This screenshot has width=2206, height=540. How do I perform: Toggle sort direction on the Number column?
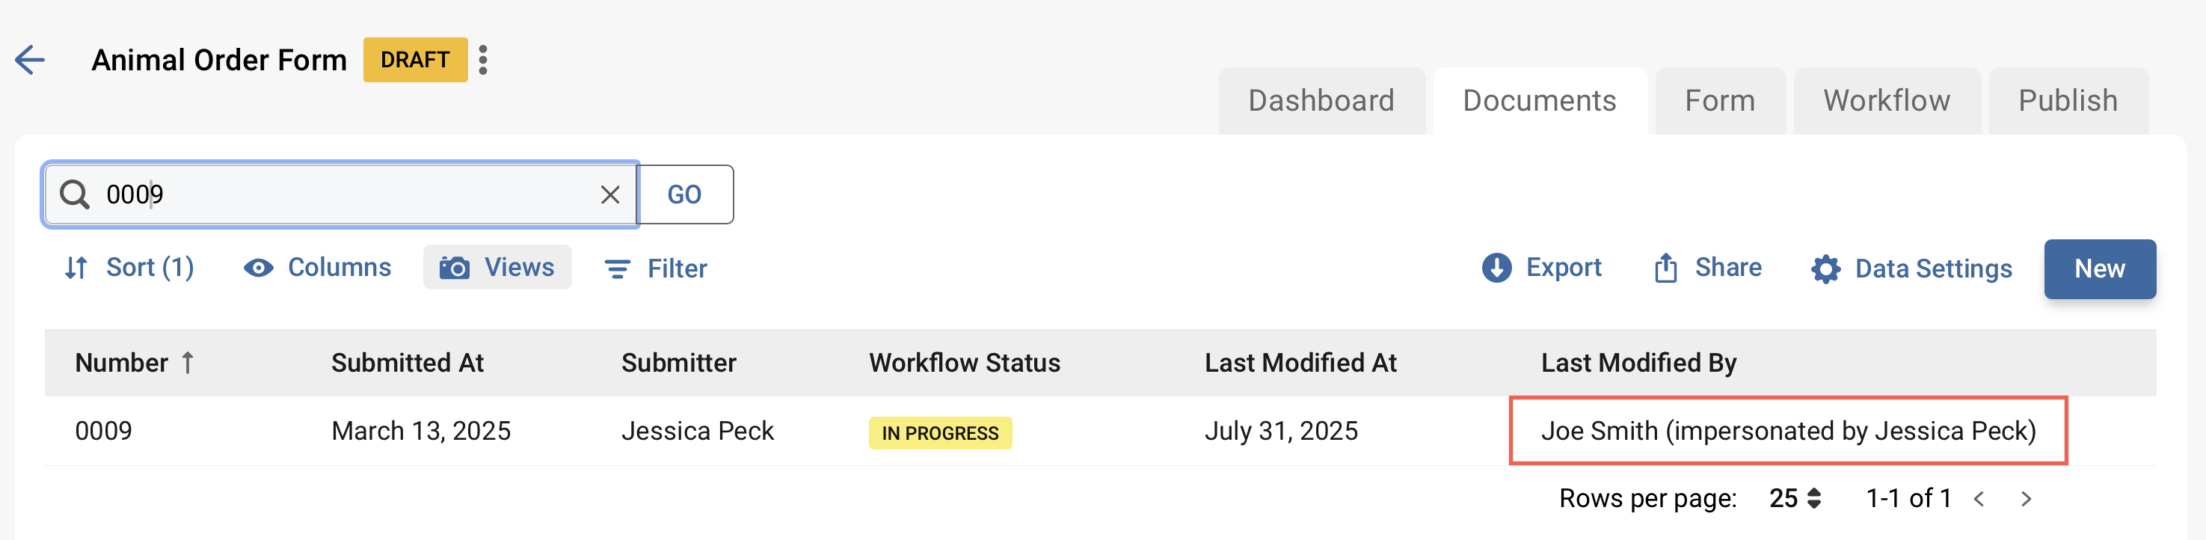(188, 363)
